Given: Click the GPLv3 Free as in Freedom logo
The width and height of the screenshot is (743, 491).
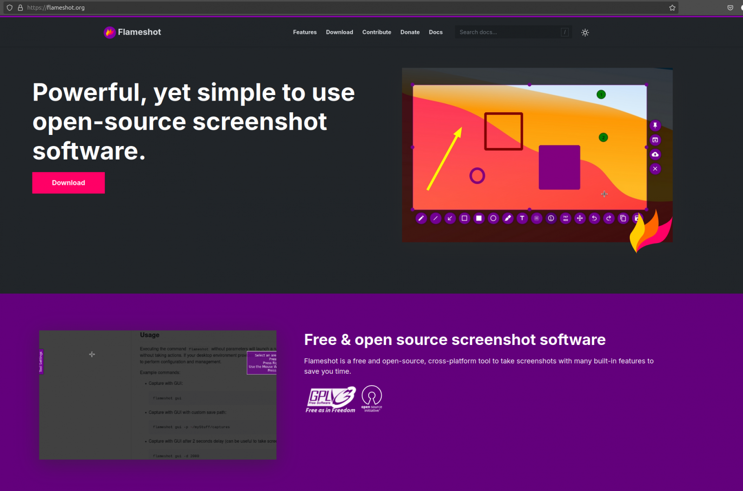Looking at the screenshot, I should click(x=331, y=400).
